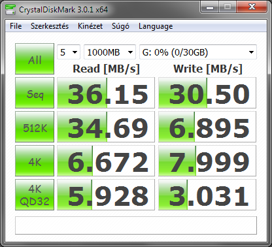Open the Súgó menu
The height and width of the screenshot is (247, 272).
[120, 26]
